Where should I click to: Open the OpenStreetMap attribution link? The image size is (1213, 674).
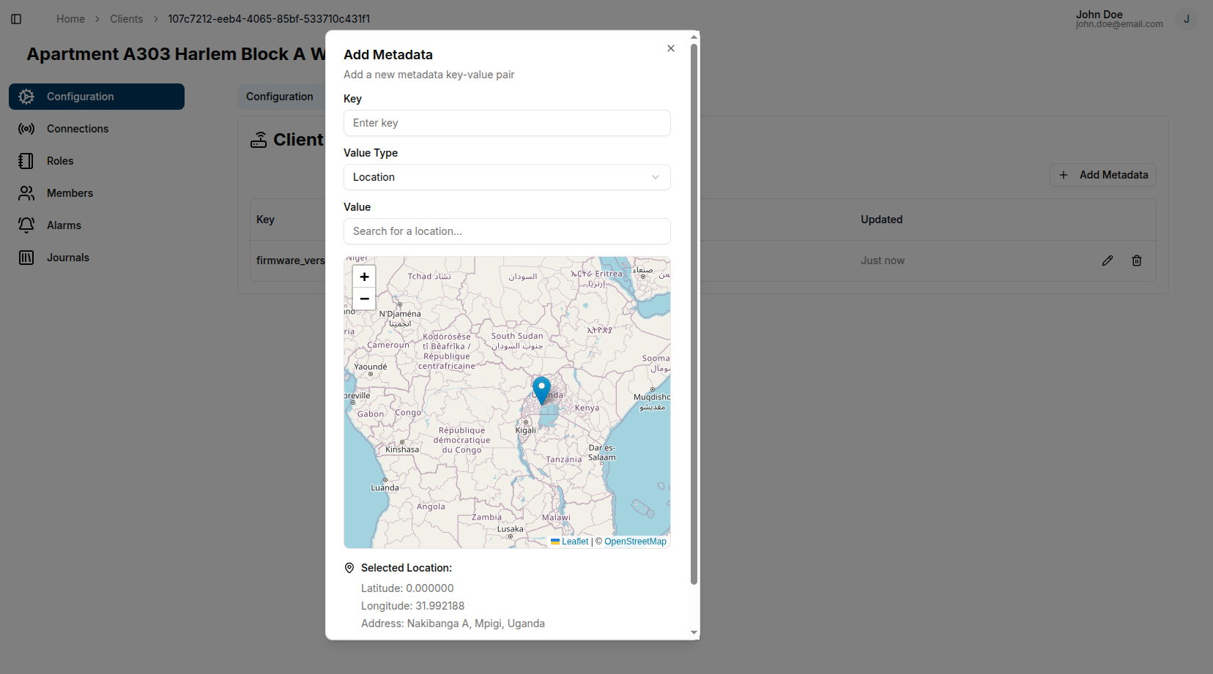click(635, 542)
